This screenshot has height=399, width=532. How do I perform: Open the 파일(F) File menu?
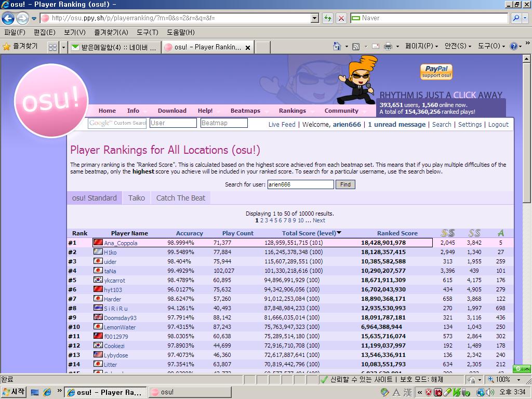(x=15, y=32)
